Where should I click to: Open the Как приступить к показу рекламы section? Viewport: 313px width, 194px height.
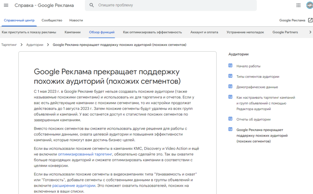pos(29,32)
